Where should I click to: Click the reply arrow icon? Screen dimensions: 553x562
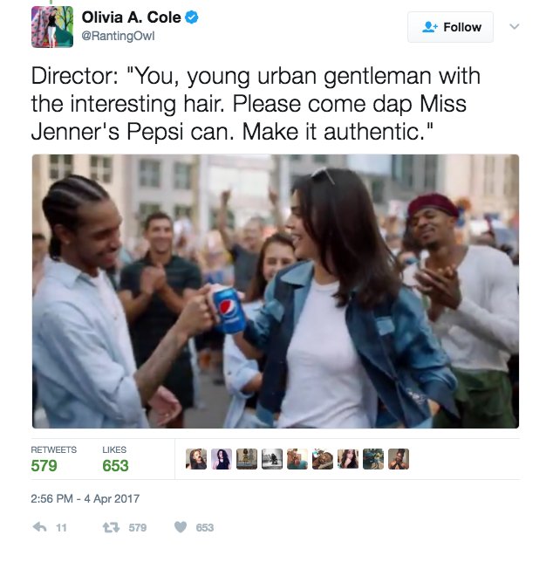tap(40, 527)
